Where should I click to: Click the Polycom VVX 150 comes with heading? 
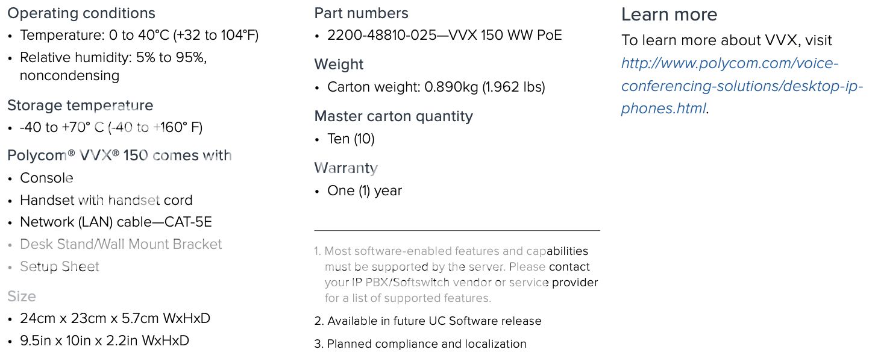pyautogui.click(x=119, y=155)
